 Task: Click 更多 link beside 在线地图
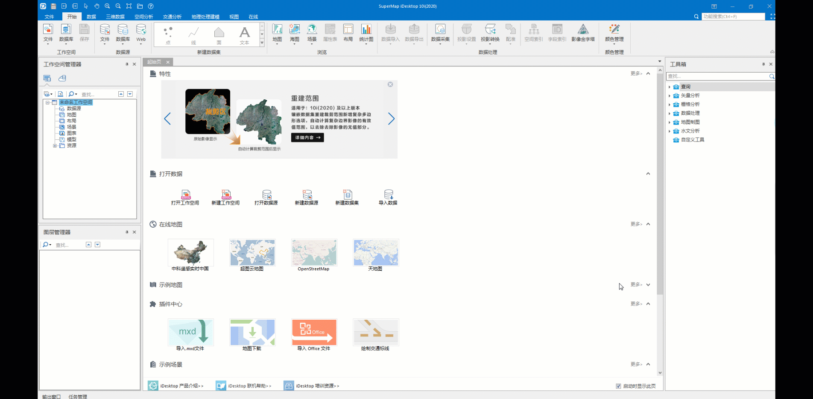click(636, 224)
